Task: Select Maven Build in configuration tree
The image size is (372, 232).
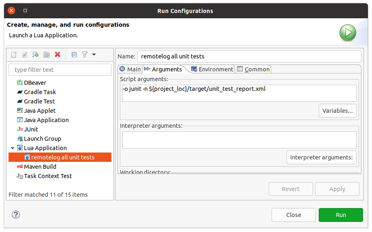Action: (x=40, y=167)
